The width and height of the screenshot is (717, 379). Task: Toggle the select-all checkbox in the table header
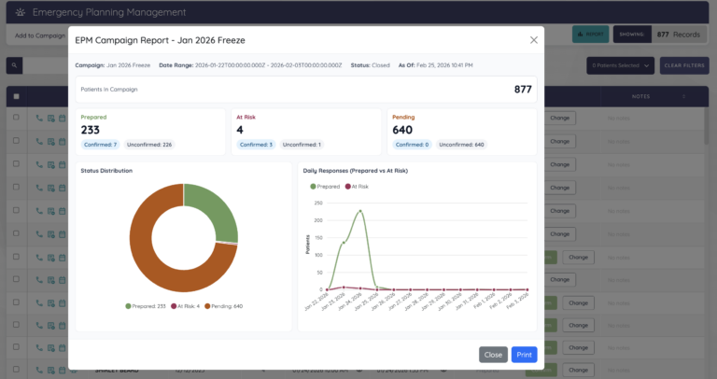(x=15, y=96)
